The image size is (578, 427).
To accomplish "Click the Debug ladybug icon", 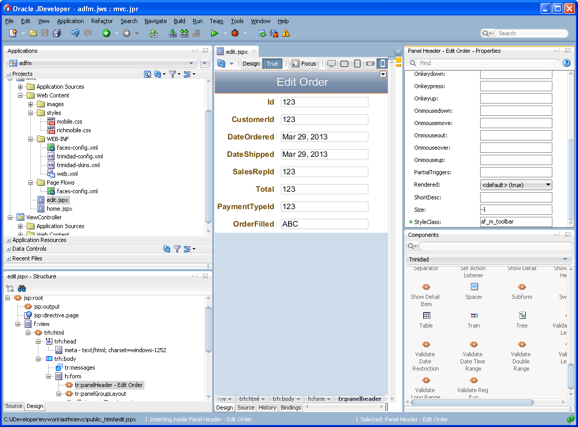I will (x=235, y=33).
